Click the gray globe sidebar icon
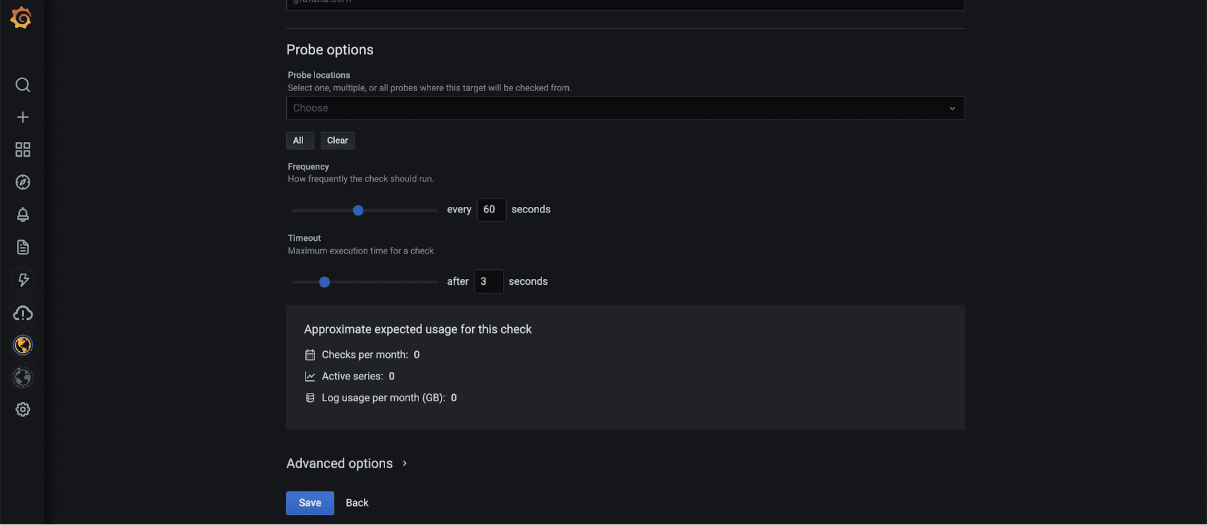Viewport: 1207px width, 525px height. tap(23, 378)
